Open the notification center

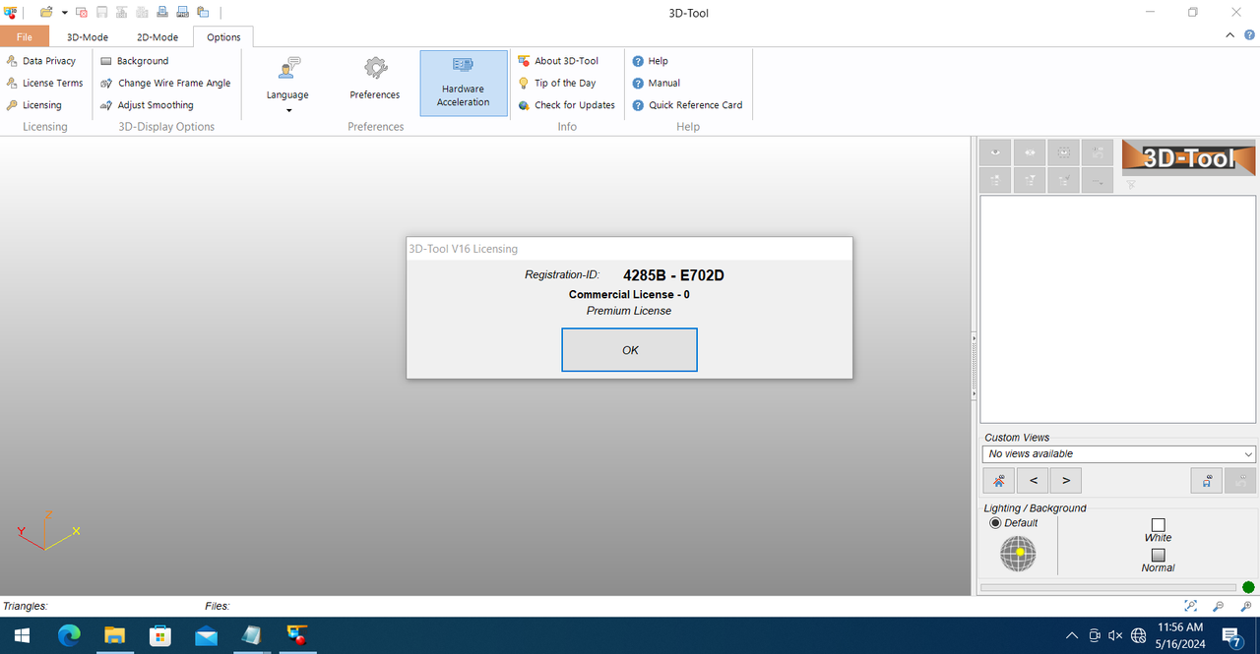click(x=1230, y=636)
